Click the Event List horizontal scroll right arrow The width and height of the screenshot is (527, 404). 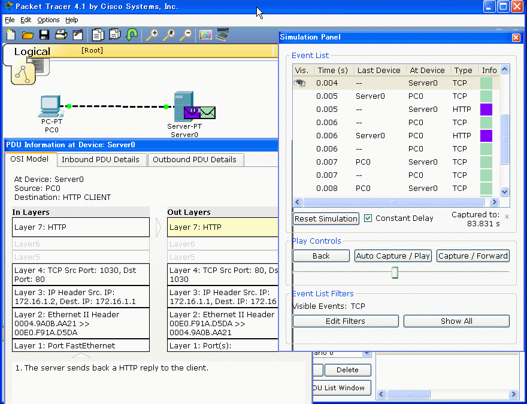(493, 202)
